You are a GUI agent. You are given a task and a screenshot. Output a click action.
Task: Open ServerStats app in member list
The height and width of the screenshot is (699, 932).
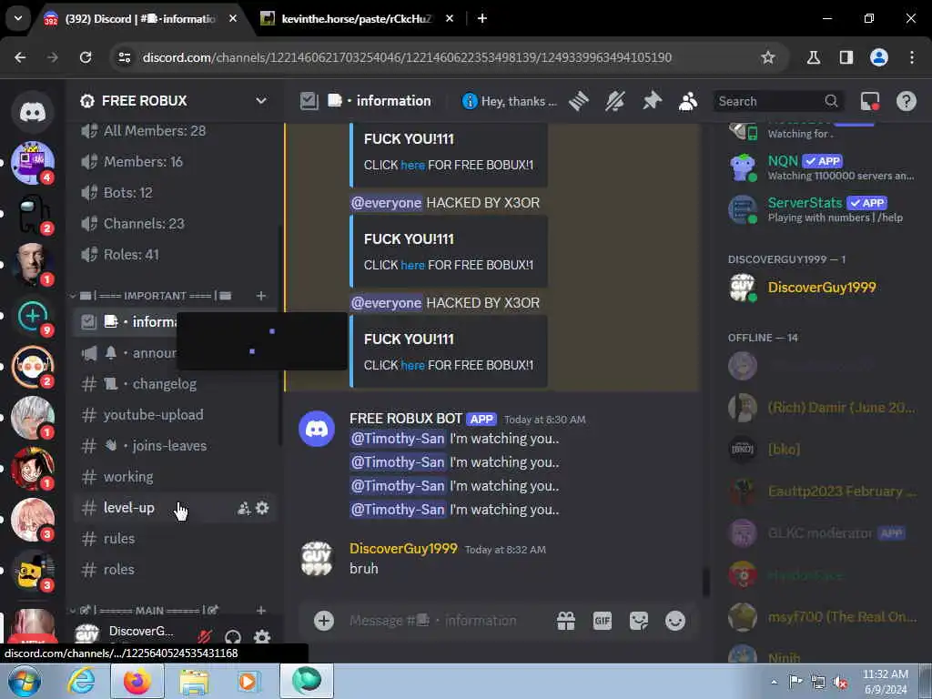pyautogui.click(x=822, y=209)
